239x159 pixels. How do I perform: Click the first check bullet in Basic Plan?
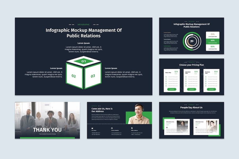(x=166, y=77)
